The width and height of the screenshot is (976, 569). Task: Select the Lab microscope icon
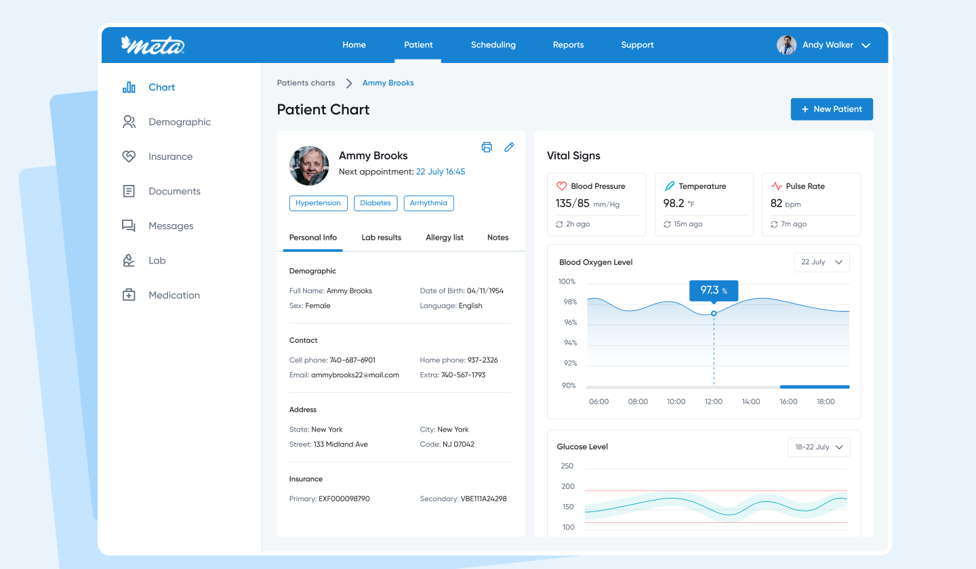point(129,260)
